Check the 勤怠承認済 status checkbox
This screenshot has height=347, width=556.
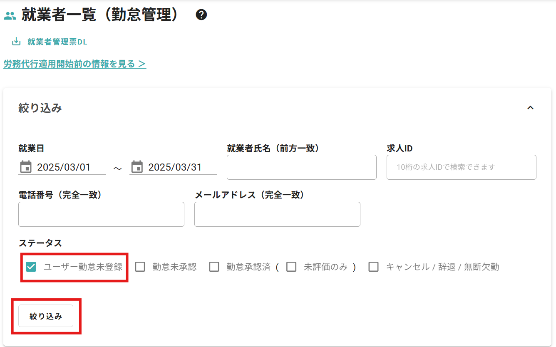point(214,267)
